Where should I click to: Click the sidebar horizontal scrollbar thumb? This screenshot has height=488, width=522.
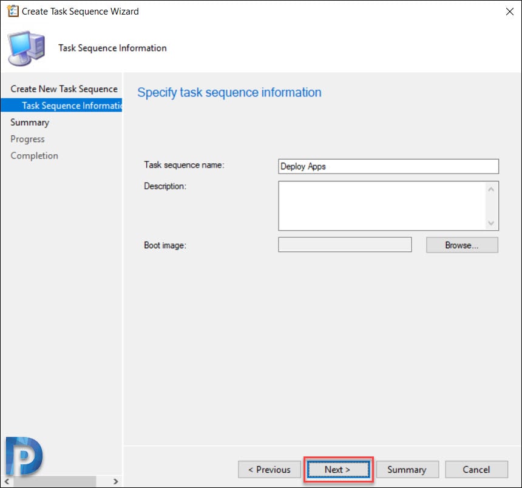(x=55, y=481)
